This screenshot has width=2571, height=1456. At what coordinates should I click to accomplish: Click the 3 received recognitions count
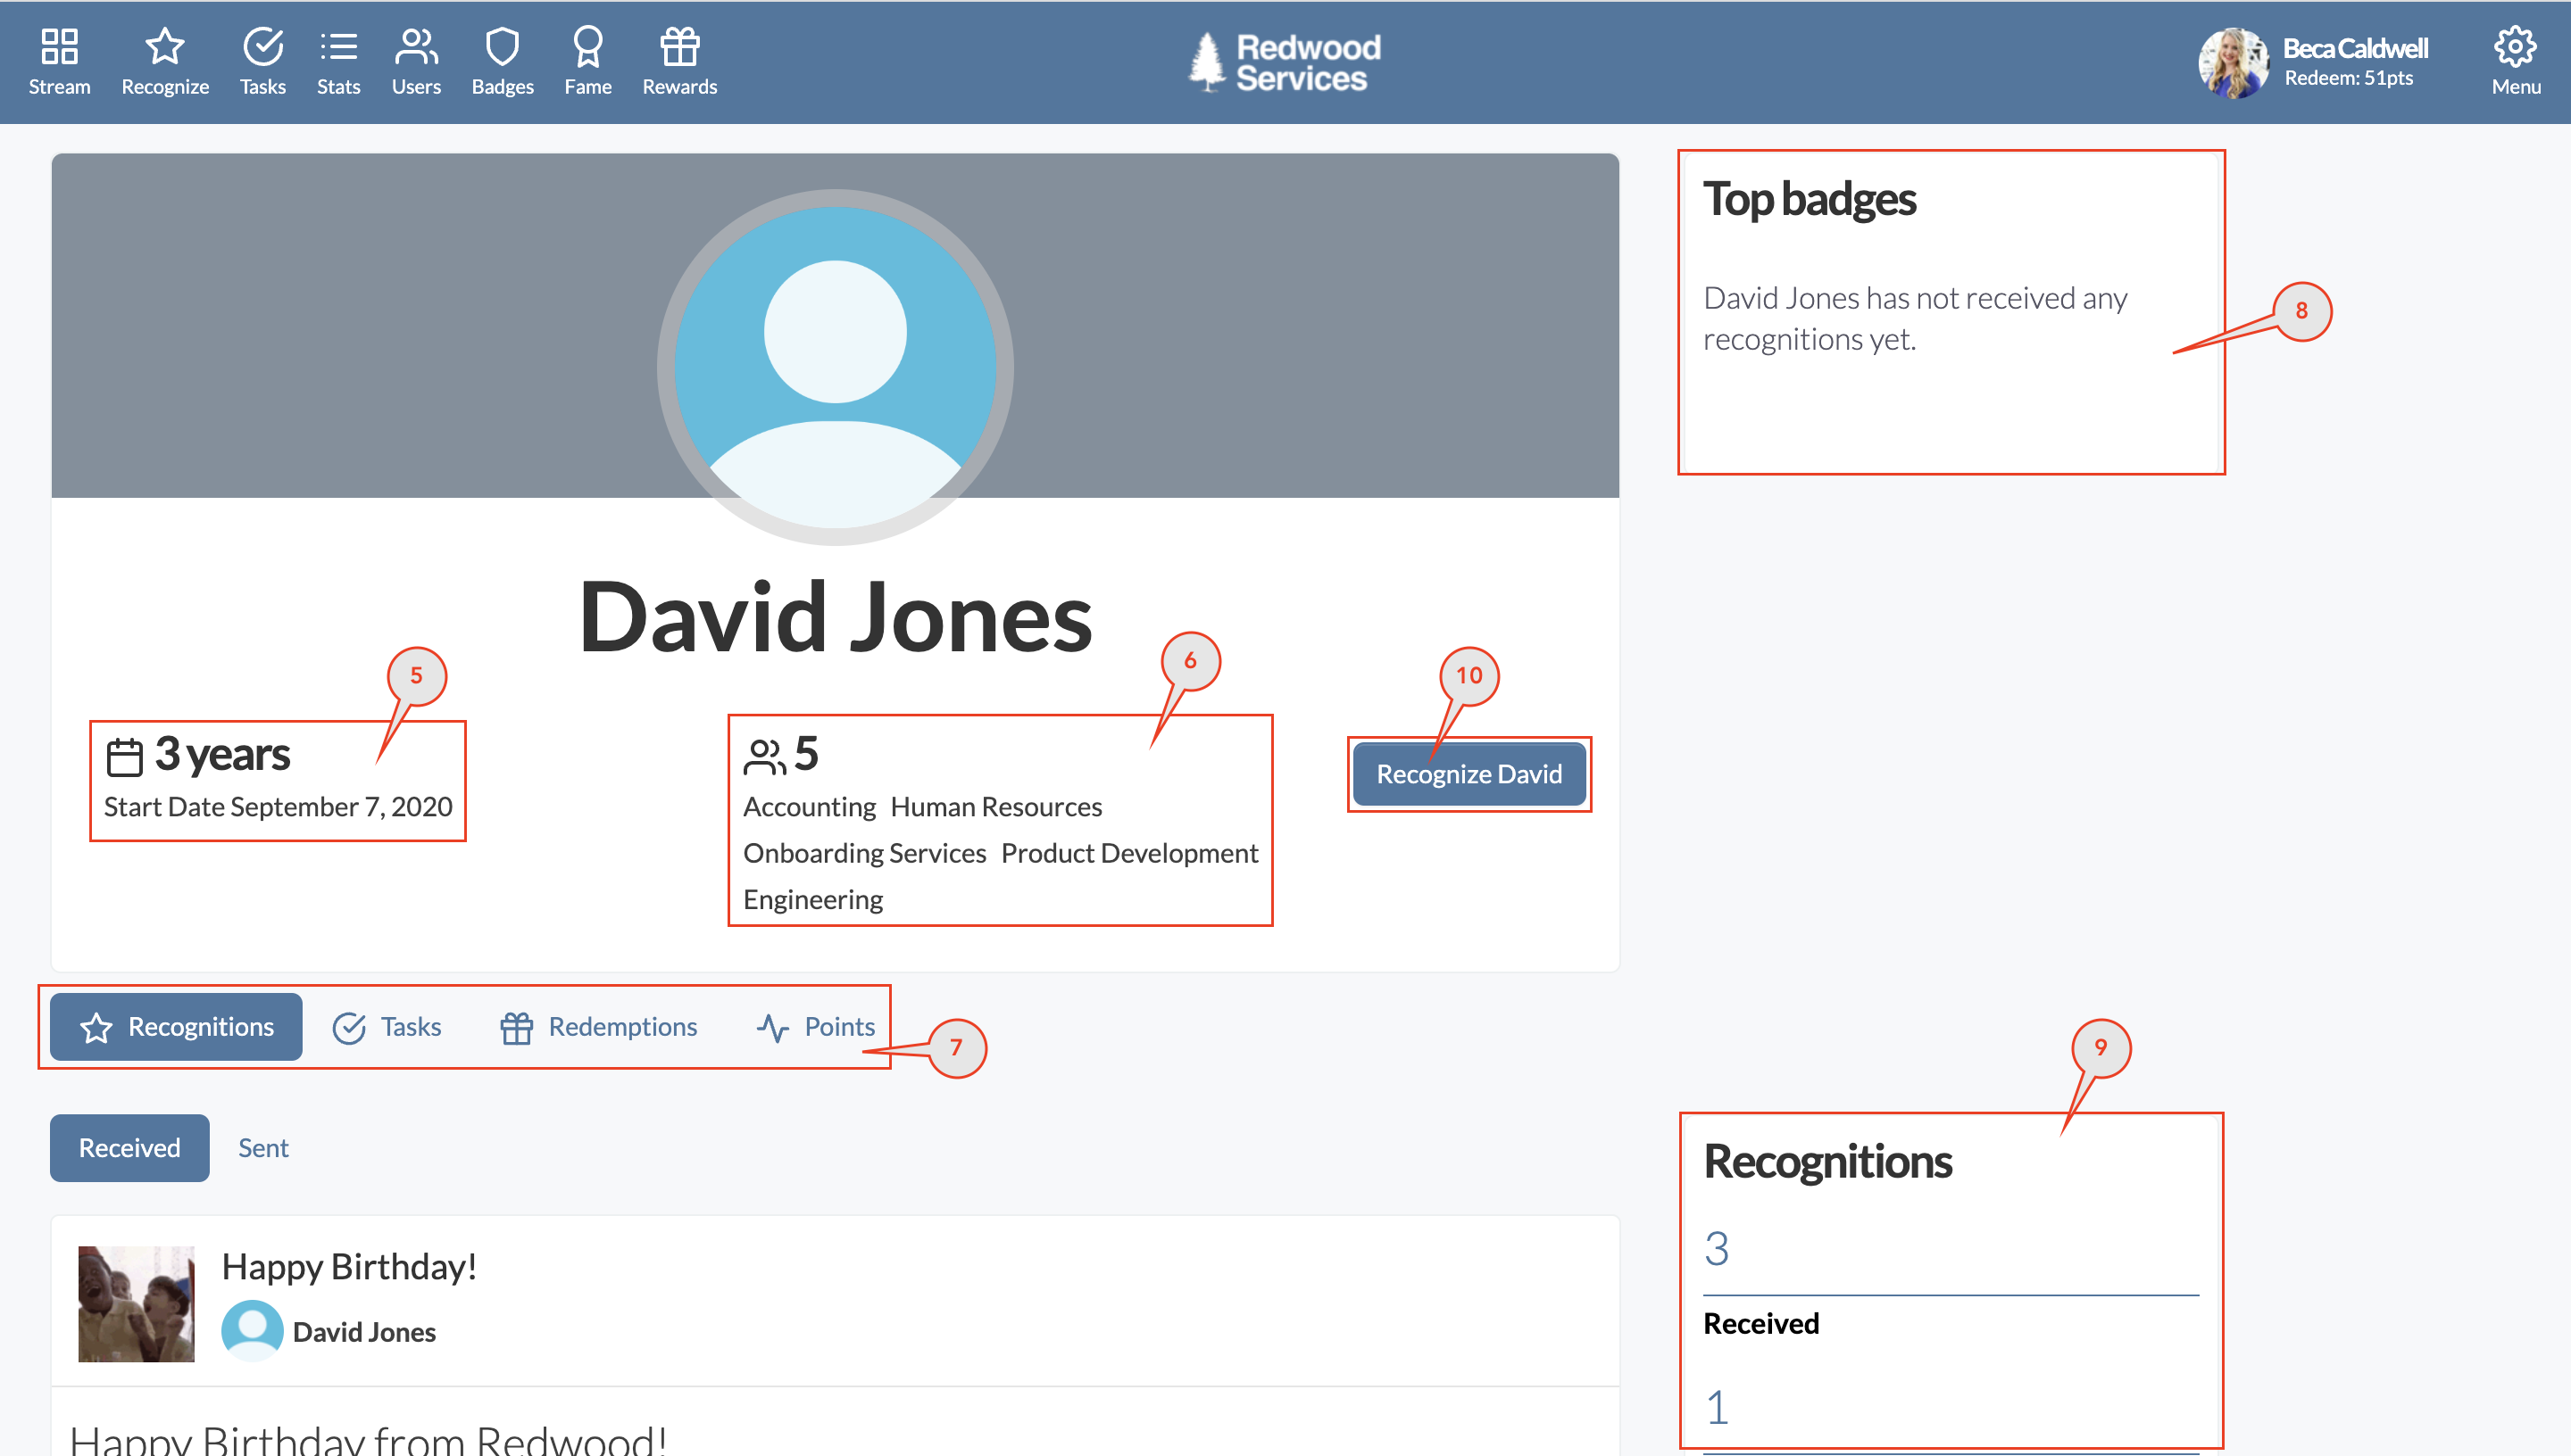pyautogui.click(x=1717, y=1248)
